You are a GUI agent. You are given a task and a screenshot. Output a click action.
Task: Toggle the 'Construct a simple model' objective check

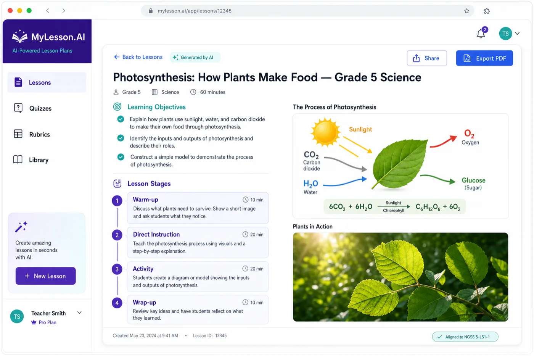(x=121, y=157)
